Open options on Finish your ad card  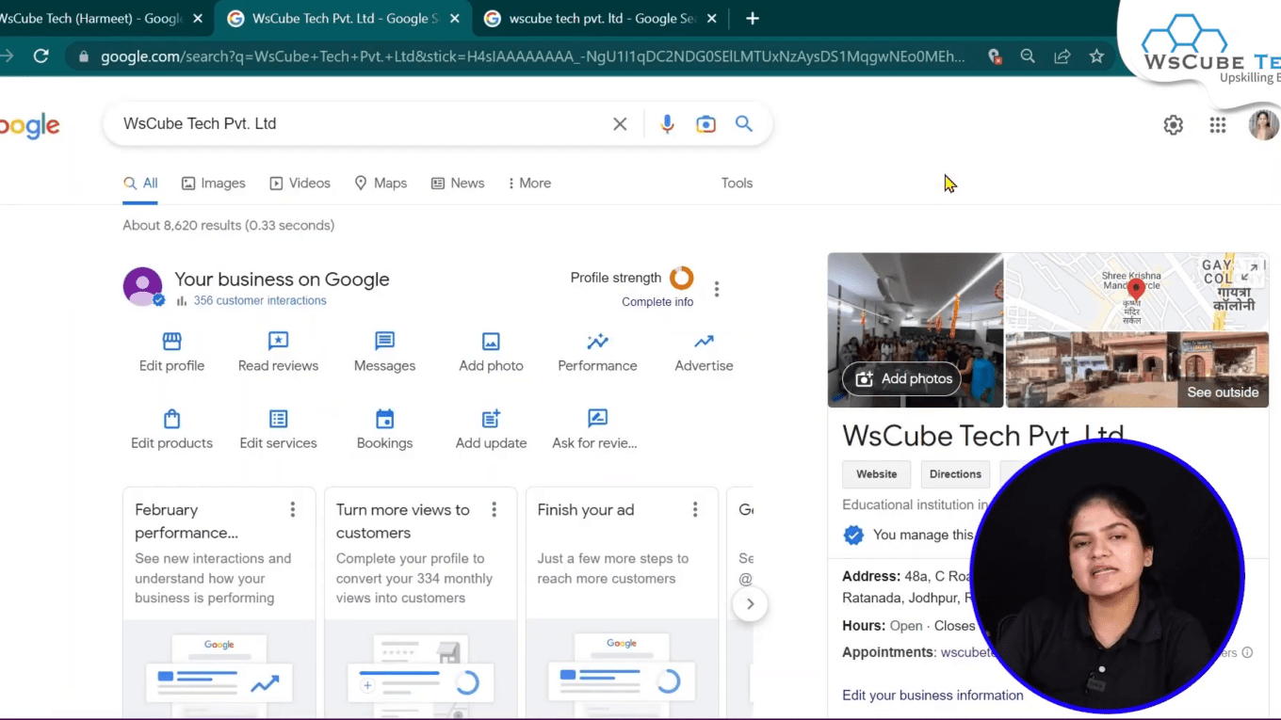[695, 509]
